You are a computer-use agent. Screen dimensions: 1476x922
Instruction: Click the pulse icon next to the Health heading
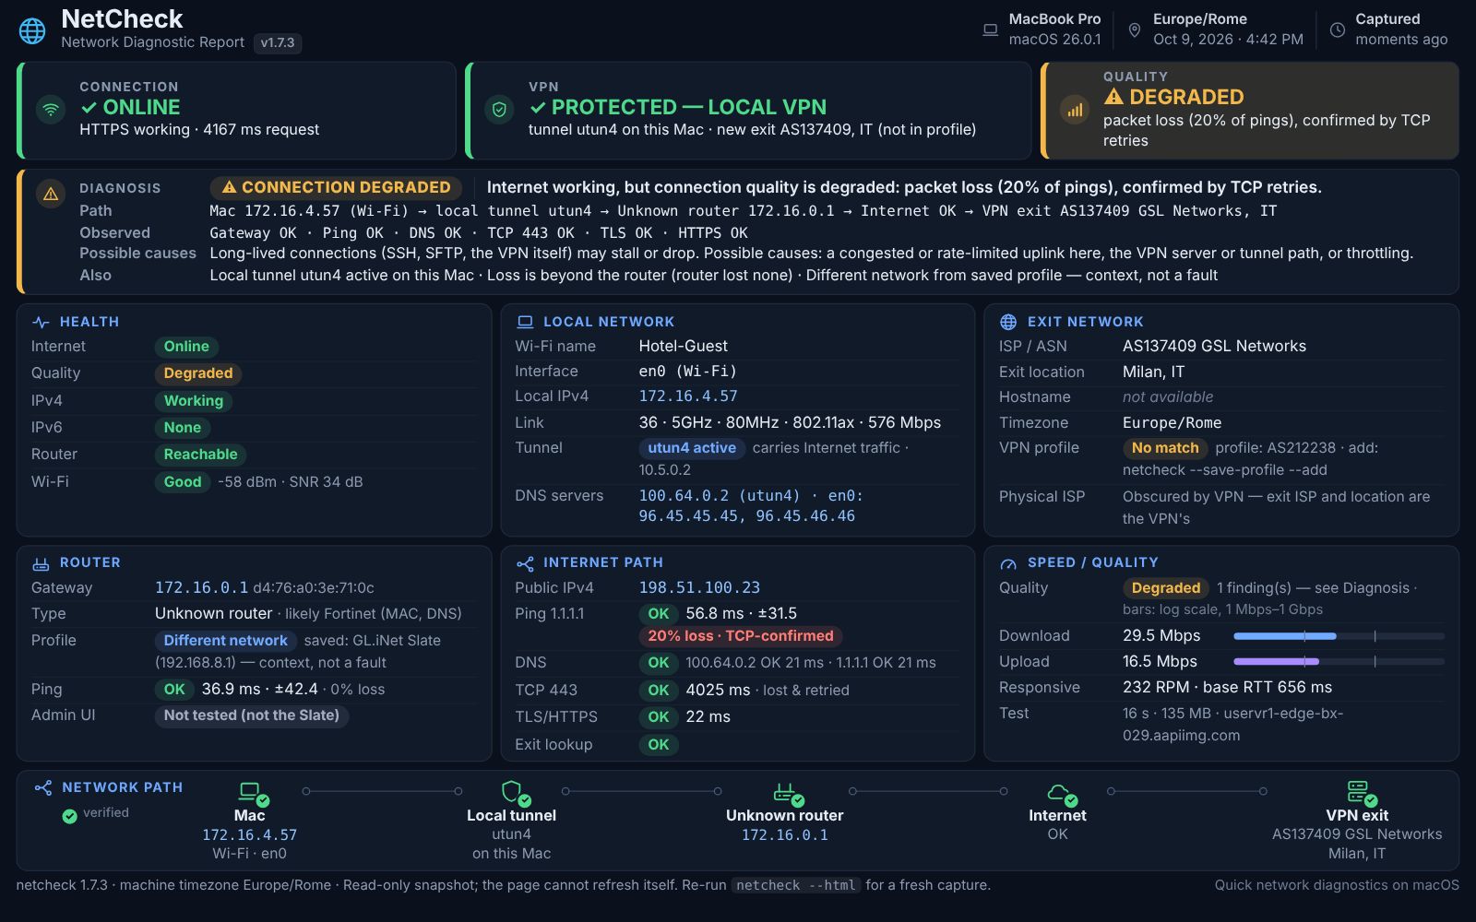coord(41,322)
